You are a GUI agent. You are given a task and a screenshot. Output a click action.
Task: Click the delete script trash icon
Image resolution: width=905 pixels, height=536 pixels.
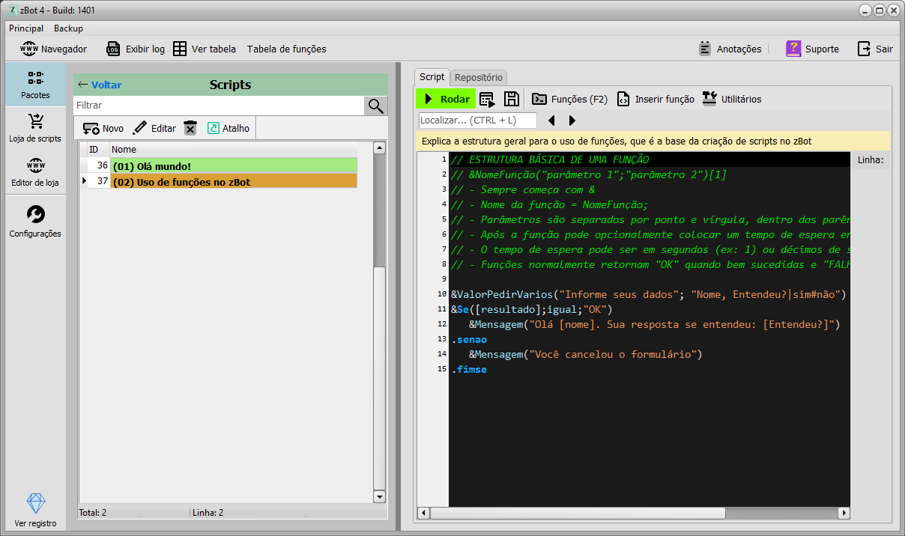(x=190, y=129)
